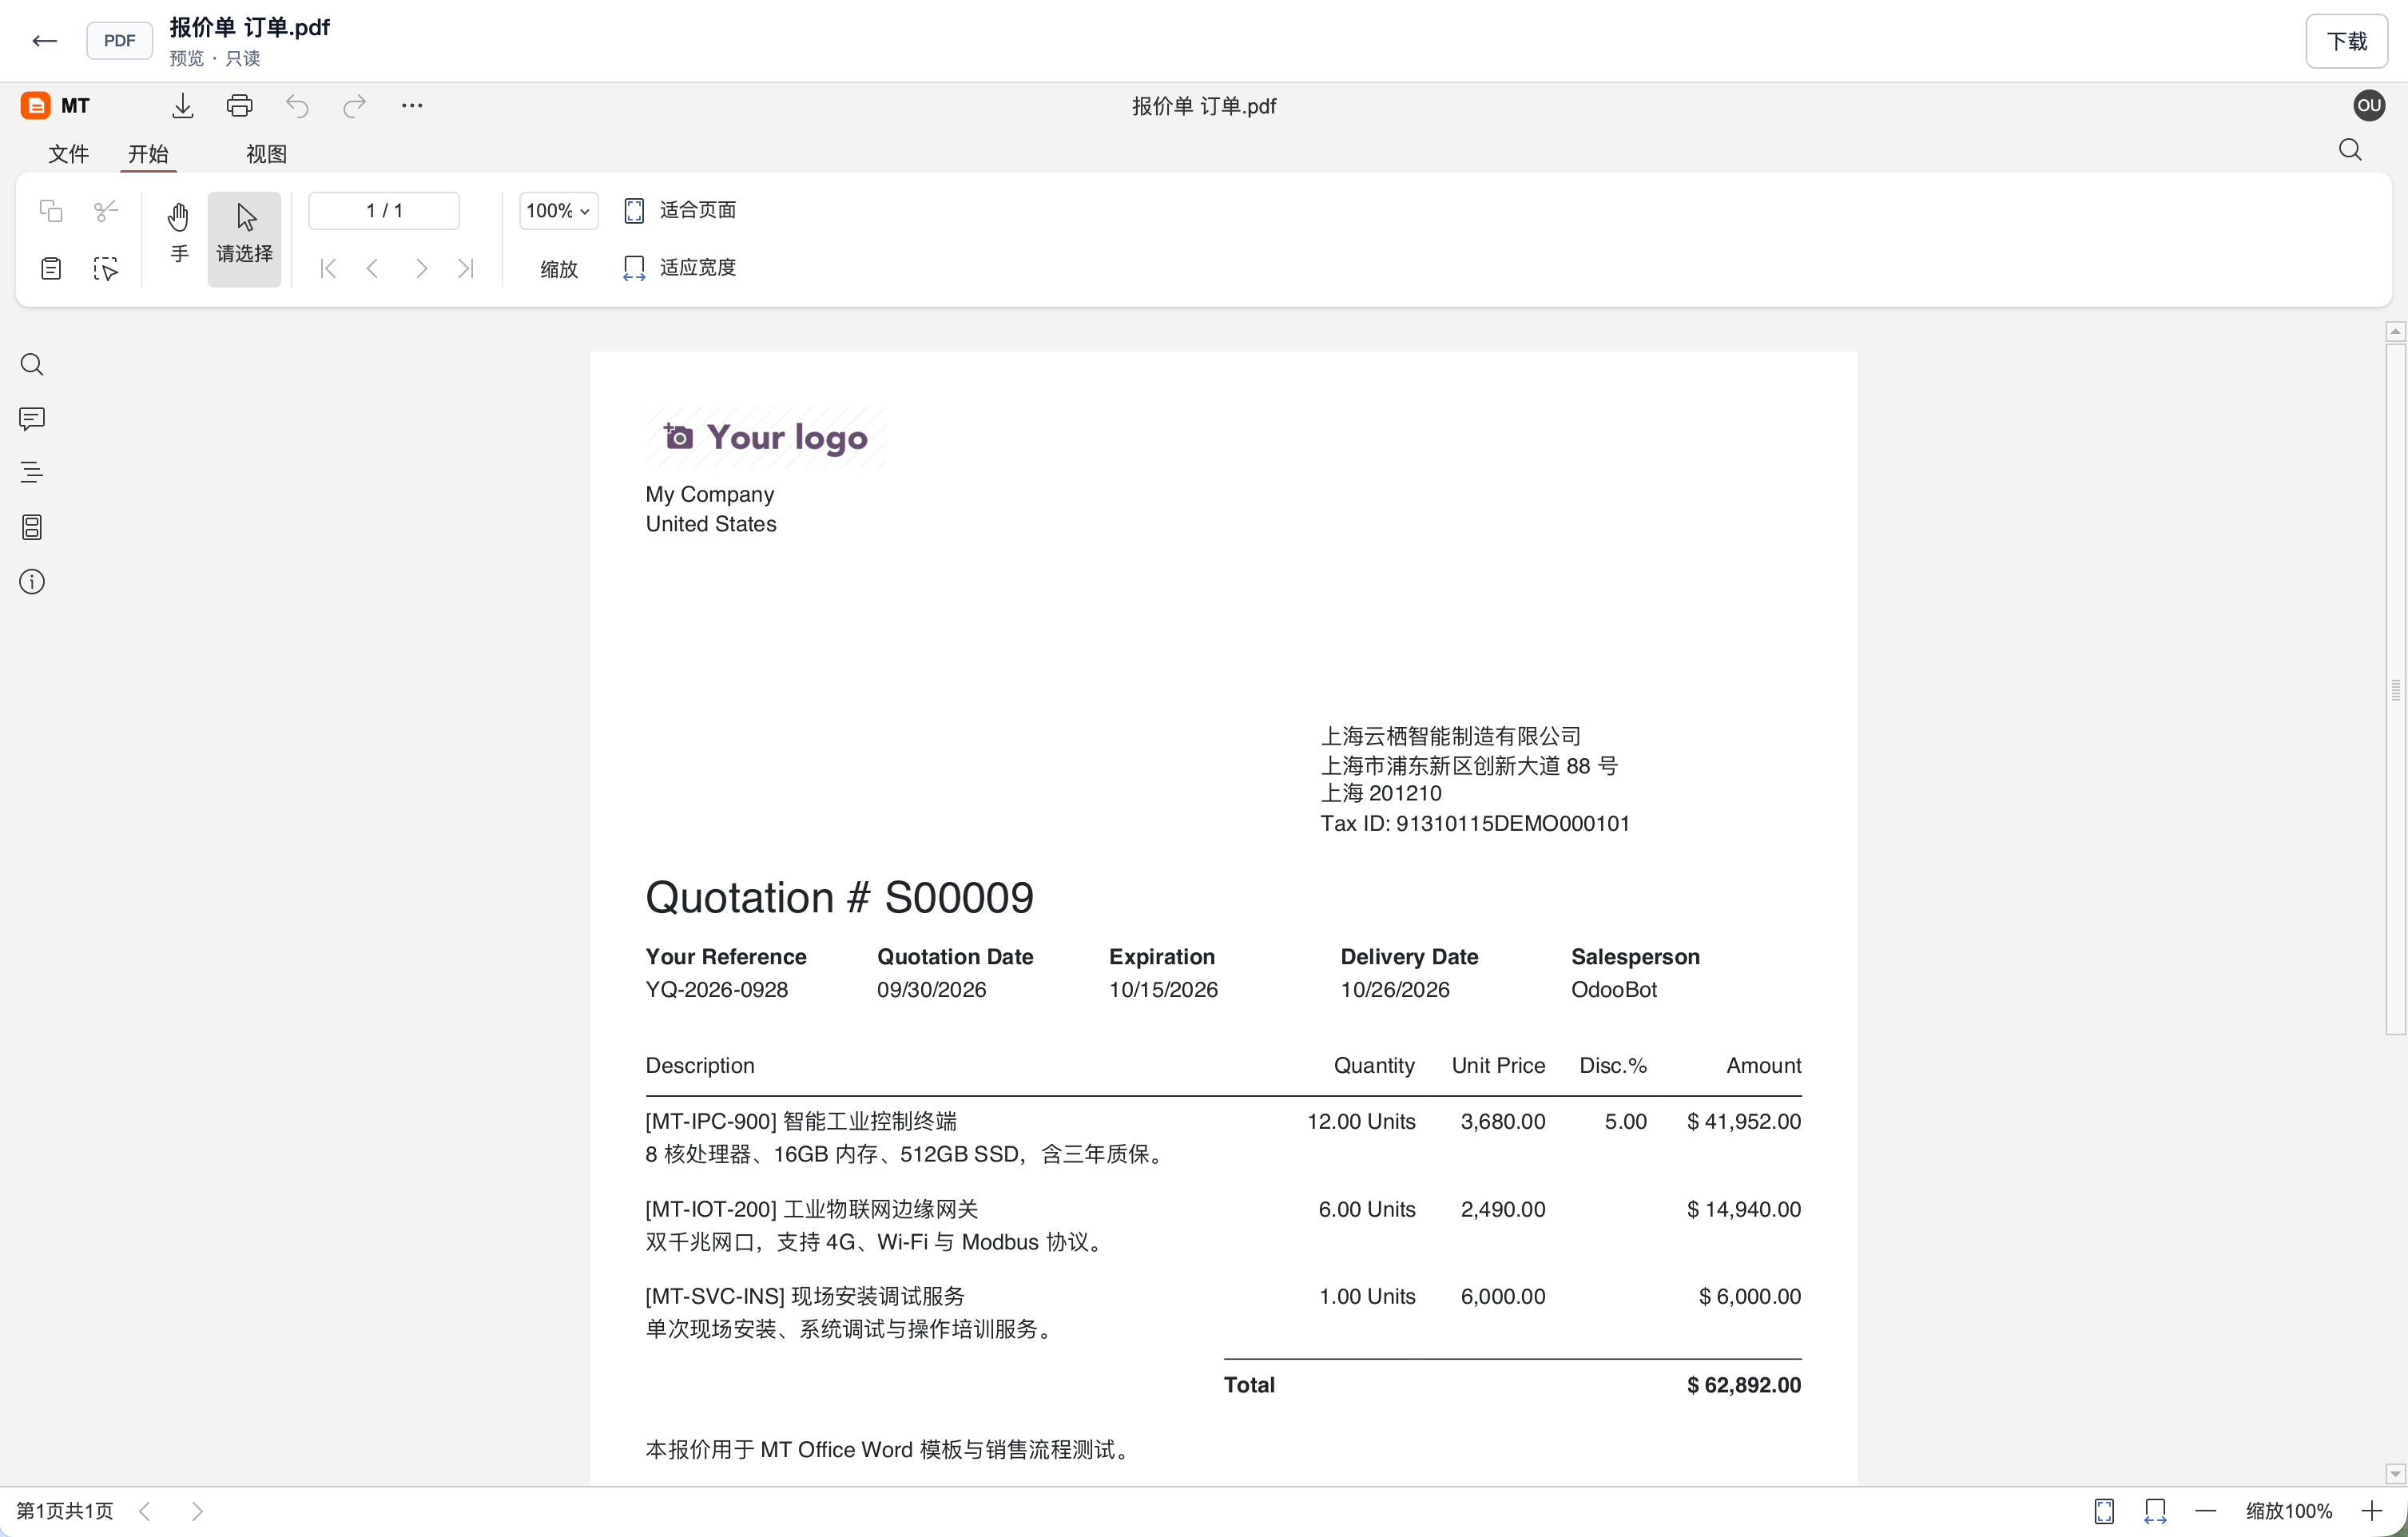Screen dimensions: 2408x1537
Task: Redo with the forward arrow icon
Action: 355,105
